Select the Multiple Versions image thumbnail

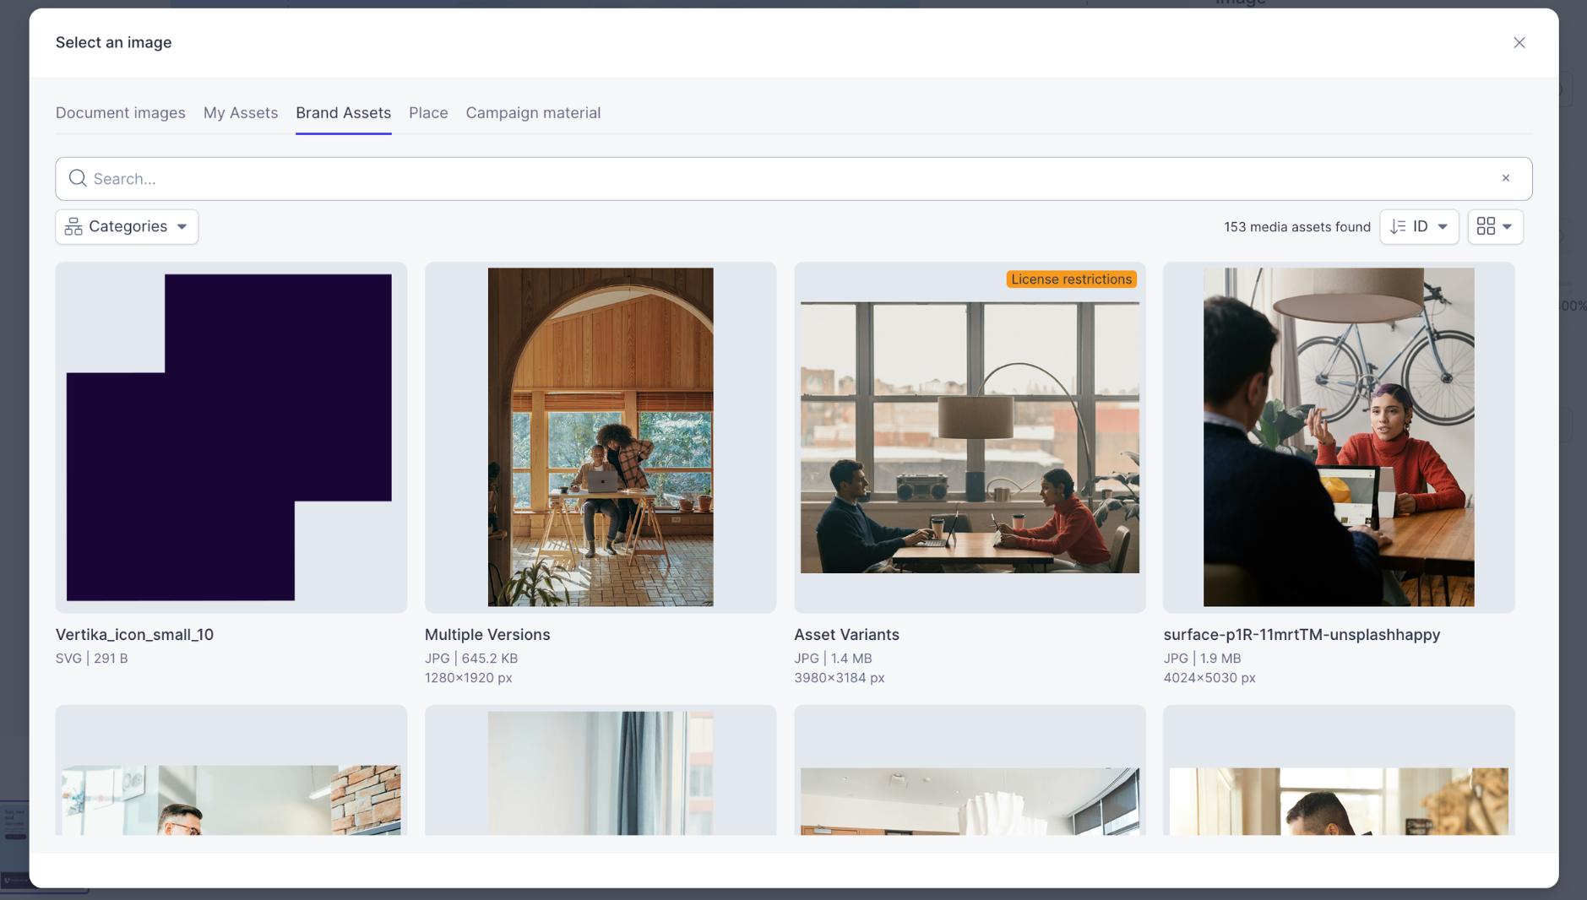601,437
